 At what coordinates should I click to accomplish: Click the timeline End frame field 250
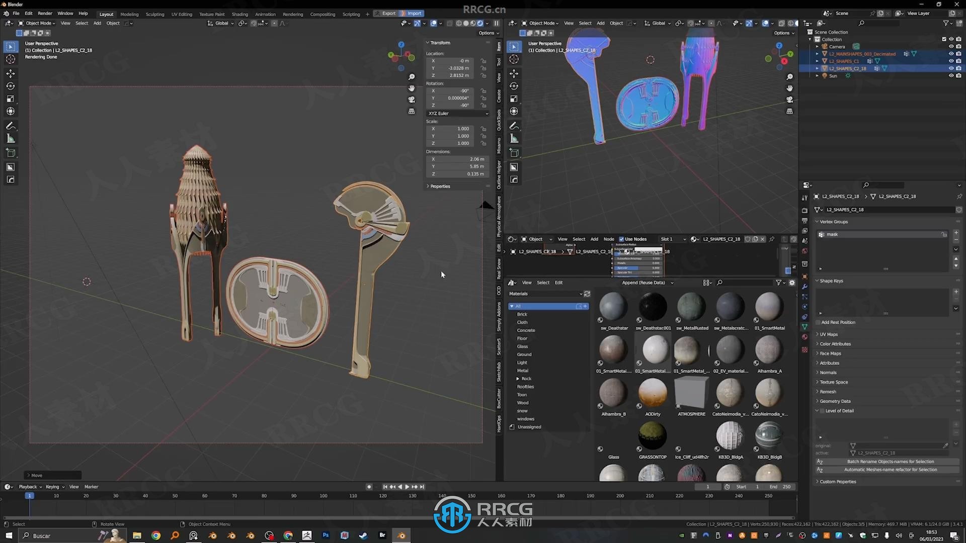point(780,487)
